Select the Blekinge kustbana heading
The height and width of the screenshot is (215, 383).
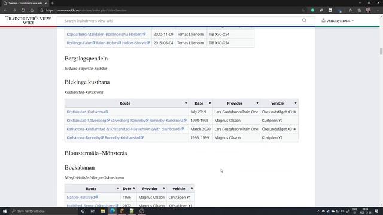(x=87, y=82)
